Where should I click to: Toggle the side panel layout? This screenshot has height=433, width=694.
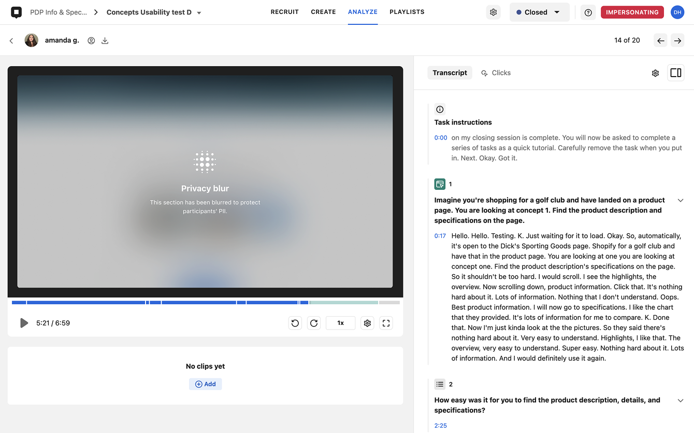coord(675,73)
